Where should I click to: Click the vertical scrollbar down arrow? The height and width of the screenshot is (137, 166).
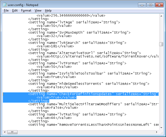point(161,128)
